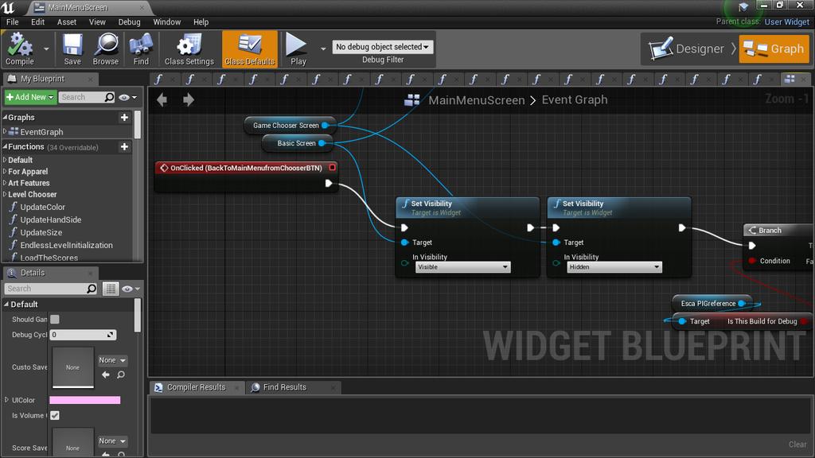Screen dimensions: 815x458
Task: Navigate forward in graph history
Action: (188, 99)
